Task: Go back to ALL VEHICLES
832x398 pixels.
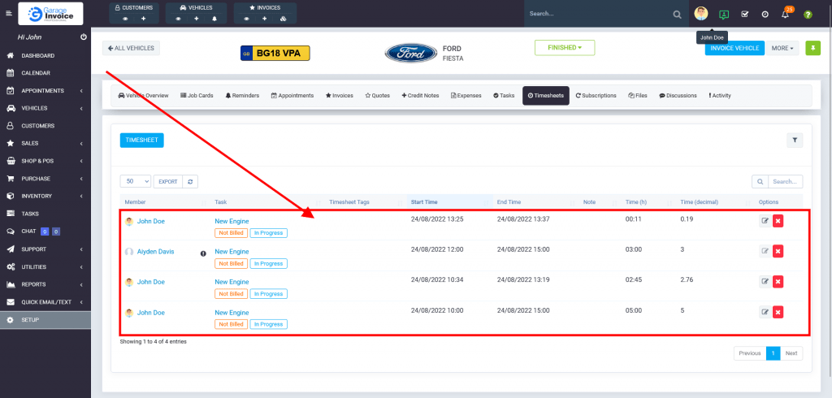Action: [x=131, y=48]
